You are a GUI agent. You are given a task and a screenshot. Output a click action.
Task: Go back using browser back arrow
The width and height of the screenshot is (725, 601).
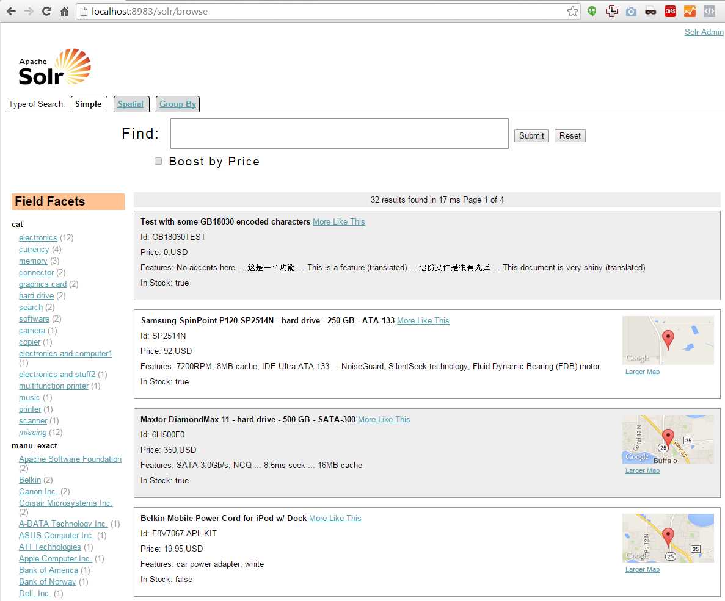tap(11, 11)
